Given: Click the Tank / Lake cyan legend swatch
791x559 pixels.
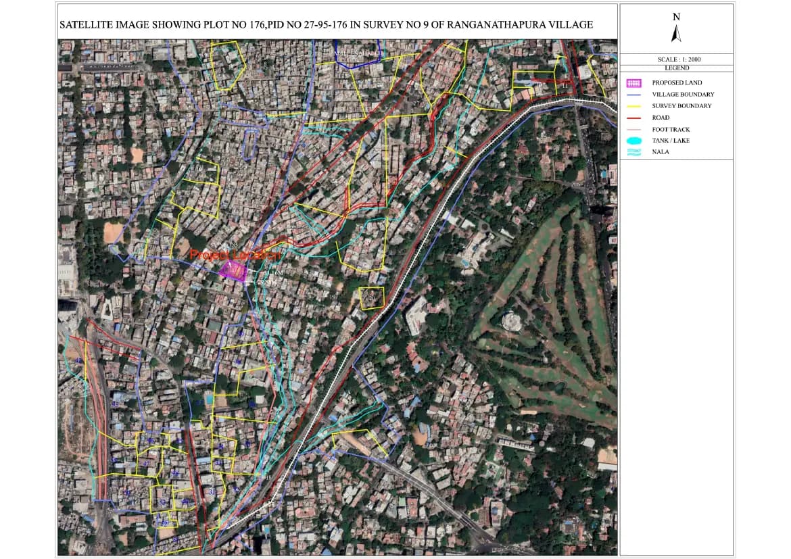Looking at the screenshot, I should click(x=633, y=141).
